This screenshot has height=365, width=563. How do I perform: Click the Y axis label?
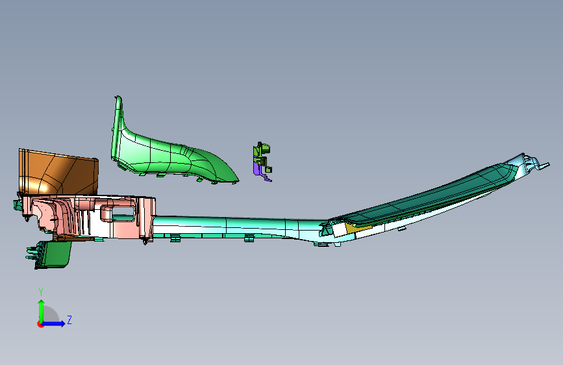[41, 292]
